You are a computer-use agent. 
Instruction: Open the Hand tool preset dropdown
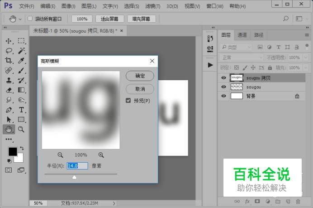click(20, 19)
